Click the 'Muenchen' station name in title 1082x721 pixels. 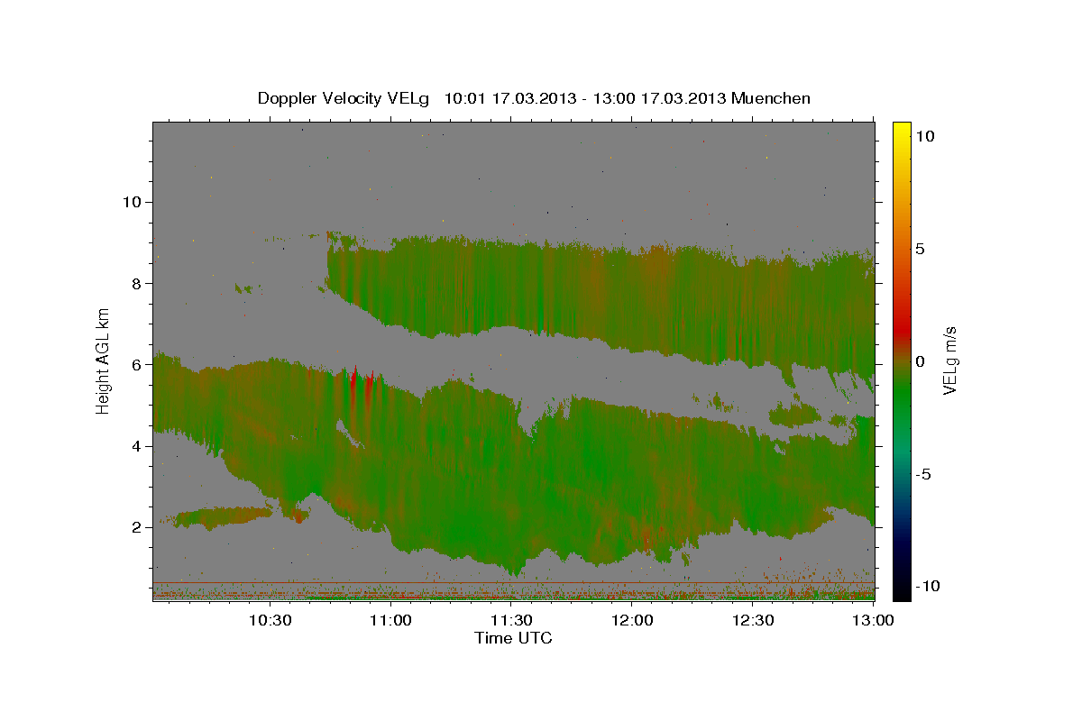click(771, 98)
